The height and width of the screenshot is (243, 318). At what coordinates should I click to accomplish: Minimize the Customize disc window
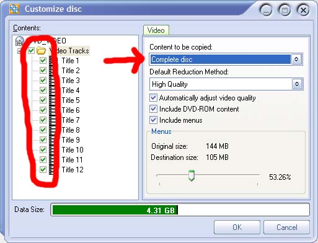pos(266,10)
